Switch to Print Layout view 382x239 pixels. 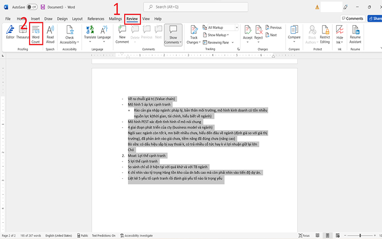click(328, 236)
